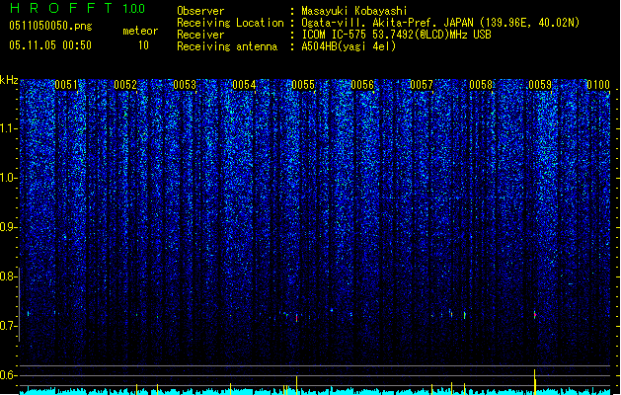Viewport: 621px width, 395px height.
Task: Click the 0056 time marker
Action: tap(362, 85)
